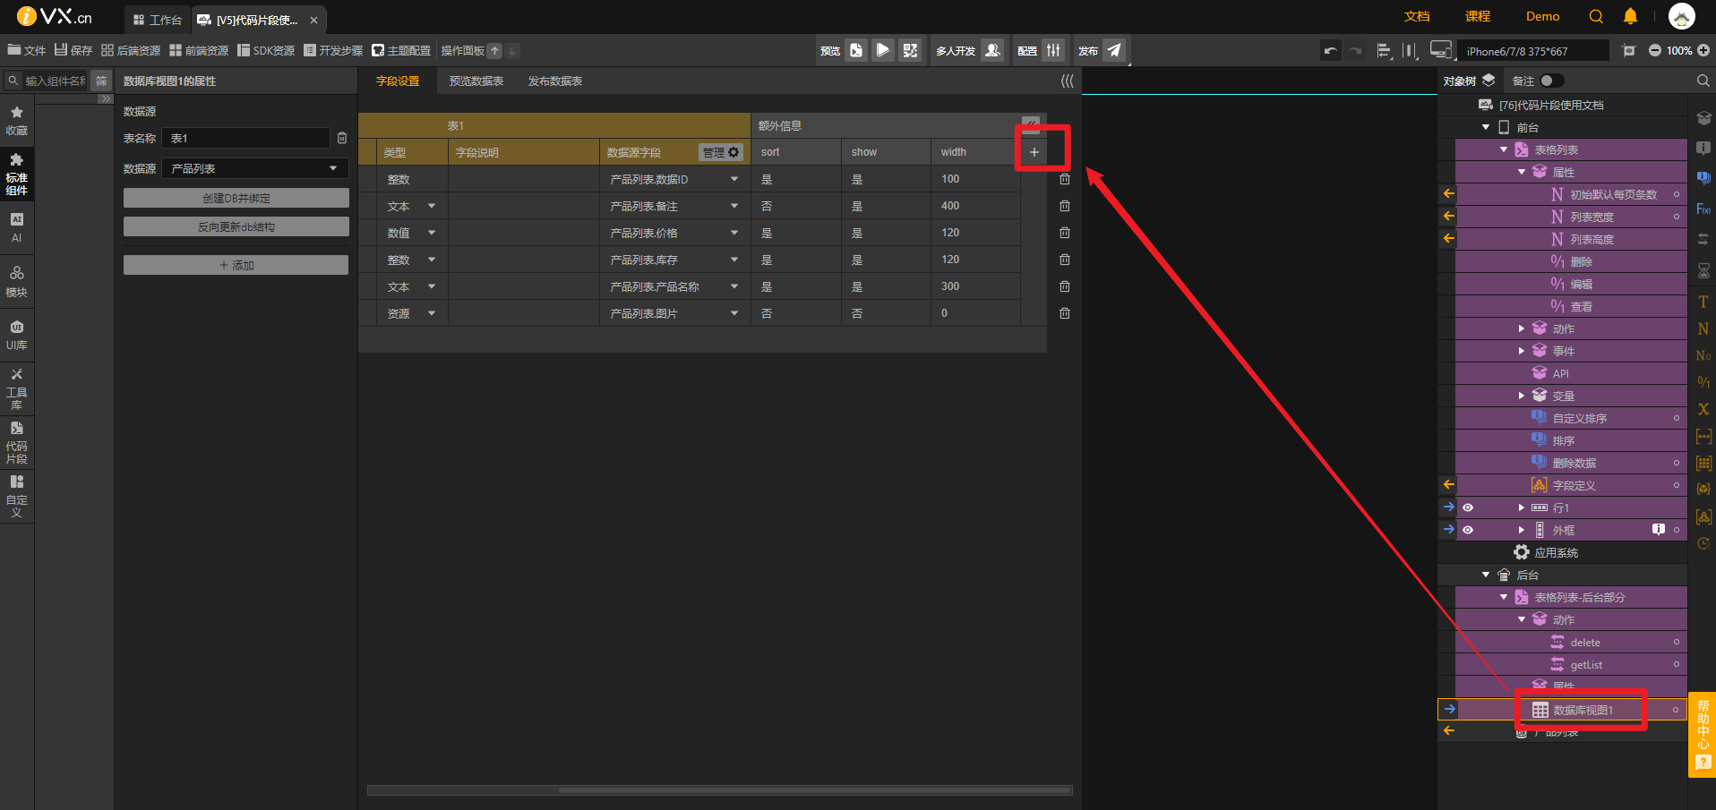Viewport: 1716px width, 810px height.
Task: Open the type dropdown in the 产品列表.价格 row
Action: [x=432, y=233]
